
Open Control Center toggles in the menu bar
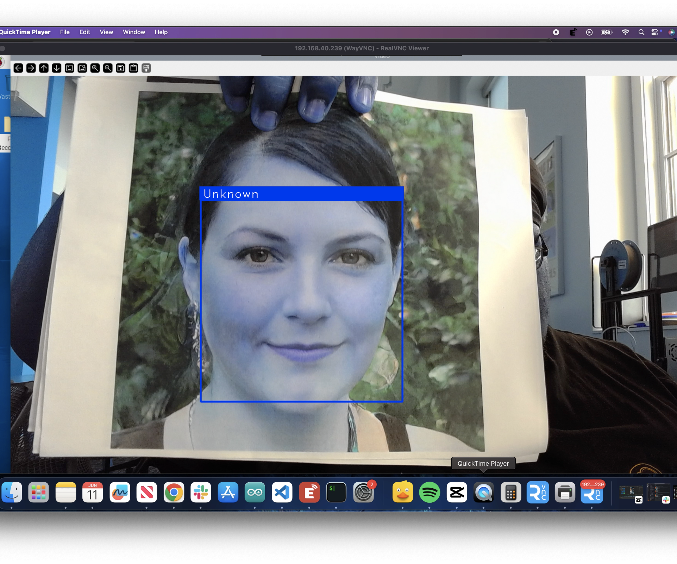[655, 32]
